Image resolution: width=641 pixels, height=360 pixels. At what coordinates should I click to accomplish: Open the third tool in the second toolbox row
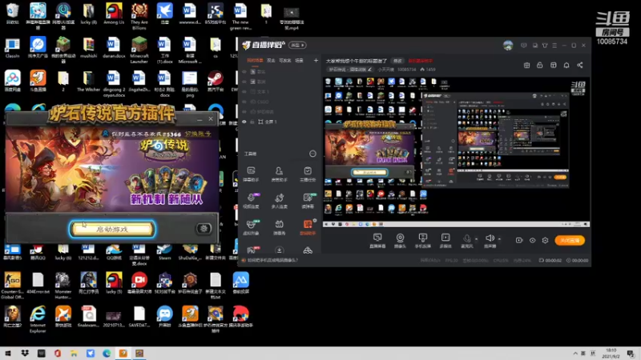(308, 201)
